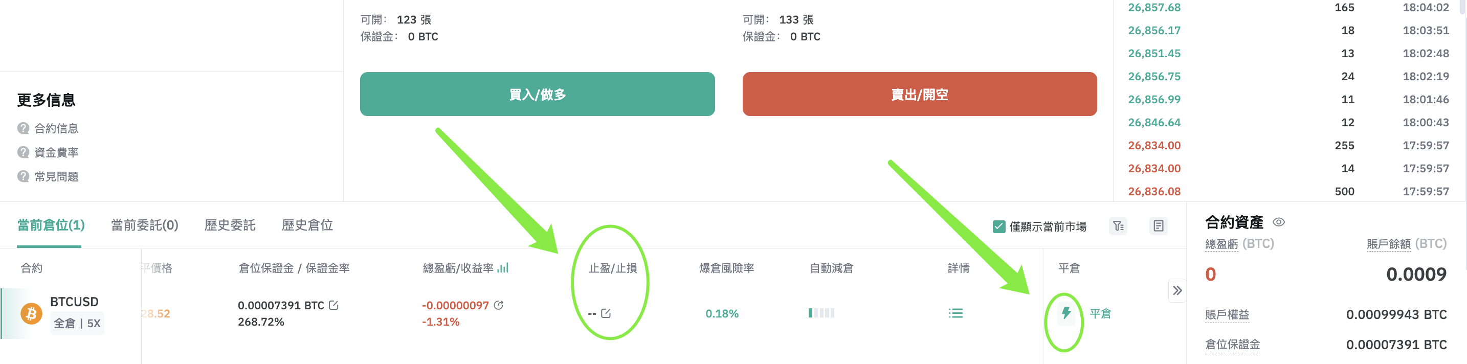
Task: Toggle 僅顯示當前市場 checkbox
Action: (x=999, y=226)
